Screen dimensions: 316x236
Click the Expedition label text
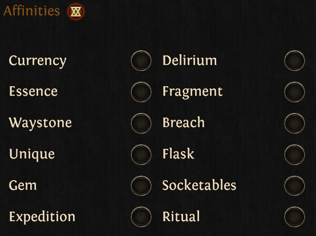pos(42,217)
